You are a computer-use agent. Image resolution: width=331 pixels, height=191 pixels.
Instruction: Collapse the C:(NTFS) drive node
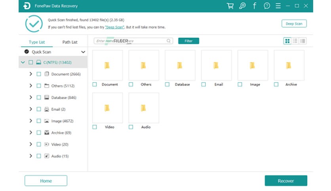(x=23, y=62)
